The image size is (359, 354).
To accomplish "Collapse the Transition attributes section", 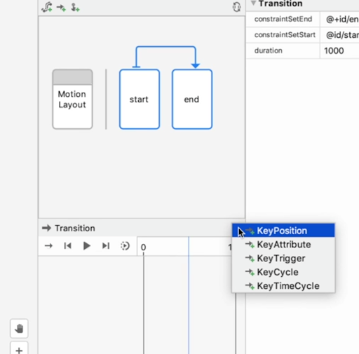I will pos(253,4).
